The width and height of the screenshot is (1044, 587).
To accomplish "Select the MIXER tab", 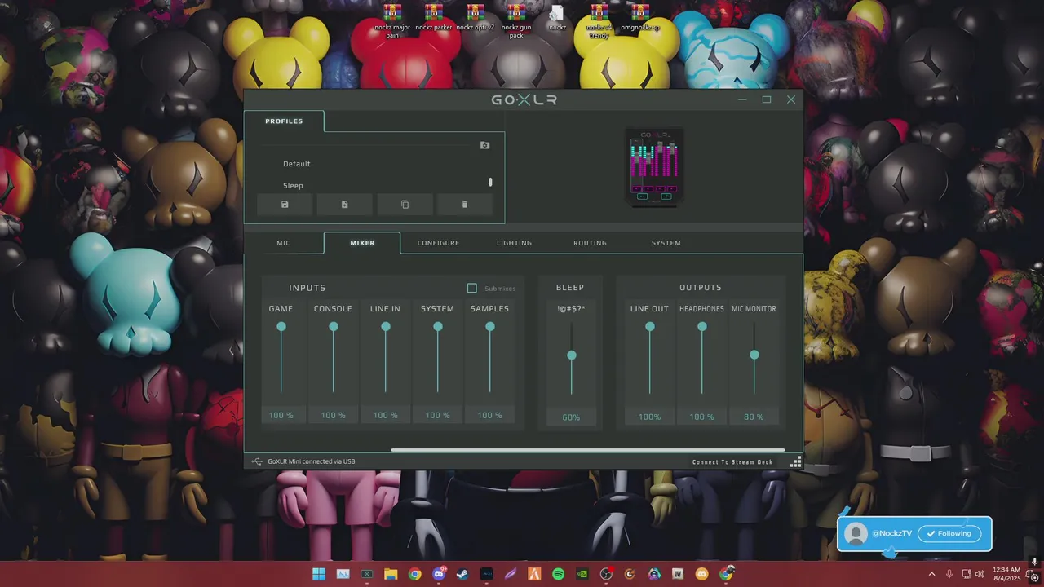I will (362, 243).
